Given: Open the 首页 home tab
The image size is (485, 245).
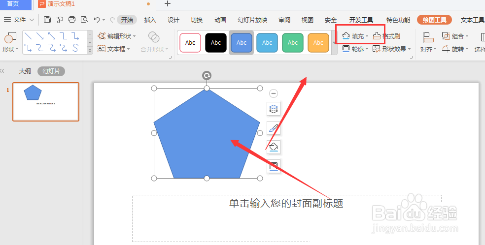Looking at the screenshot, I should (x=13, y=4).
